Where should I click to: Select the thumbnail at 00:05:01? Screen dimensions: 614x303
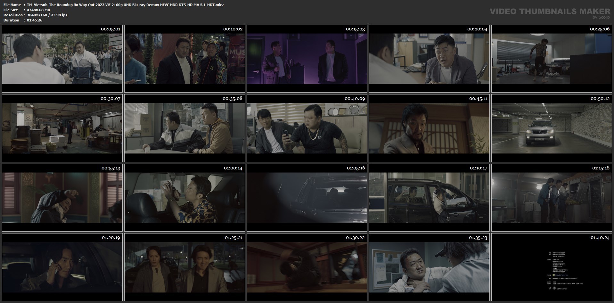[x=62, y=59]
